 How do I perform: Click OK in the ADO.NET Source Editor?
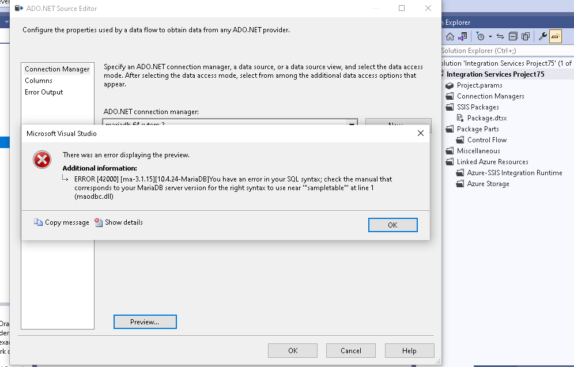coord(293,350)
